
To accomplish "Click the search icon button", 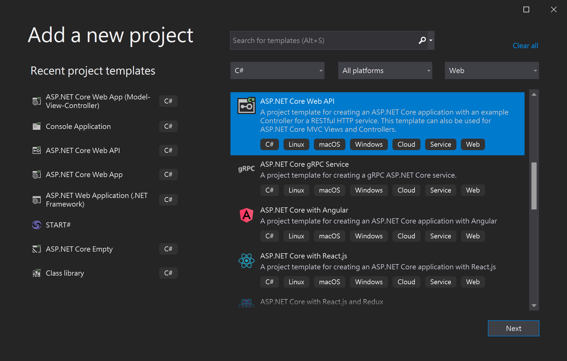I will click(x=422, y=40).
